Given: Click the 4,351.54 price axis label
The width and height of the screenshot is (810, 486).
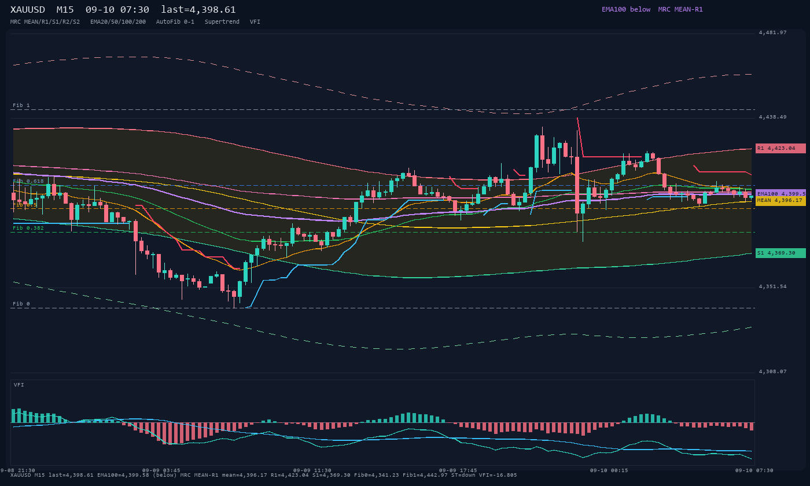Looking at the screenshot, I should pos(773,286).
